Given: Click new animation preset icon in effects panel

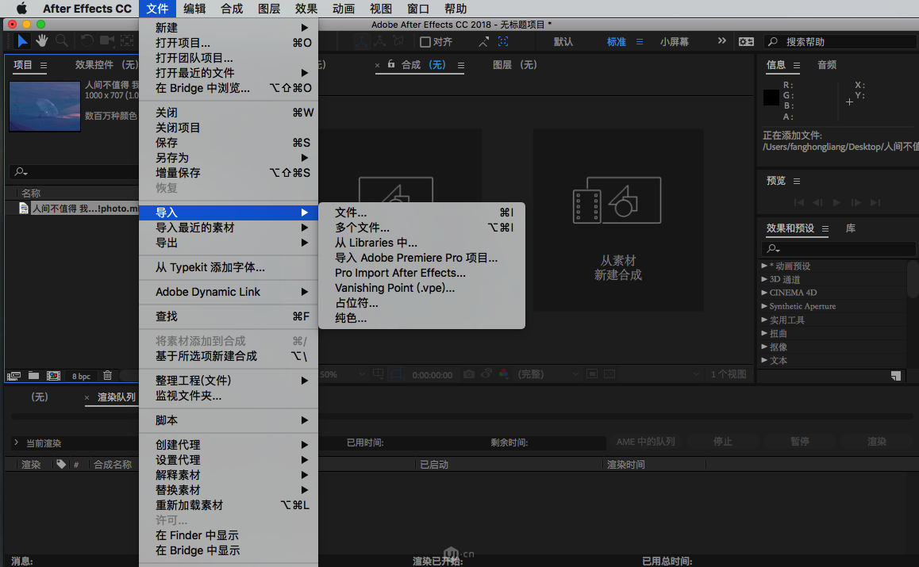Looking at the screenshot, I should coord(895,376).
